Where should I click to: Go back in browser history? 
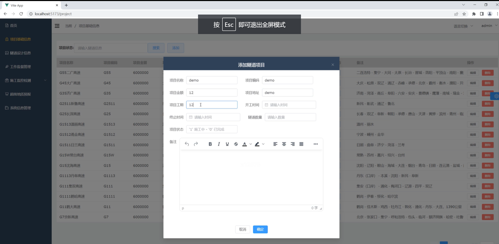tap(5, 14)
